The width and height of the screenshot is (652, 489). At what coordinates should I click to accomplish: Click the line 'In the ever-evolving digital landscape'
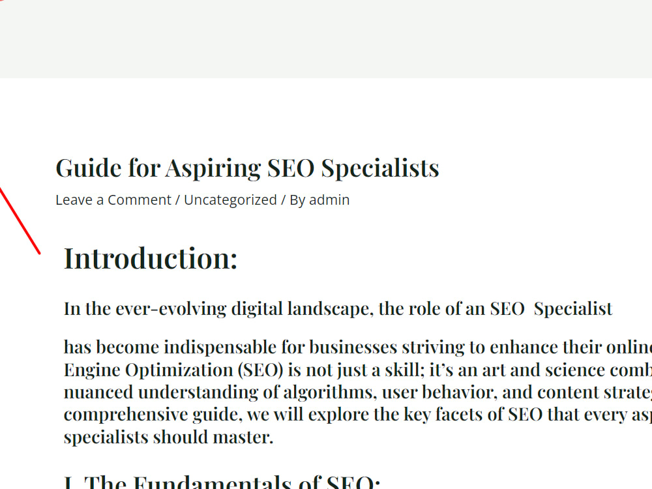pos(338,309)
